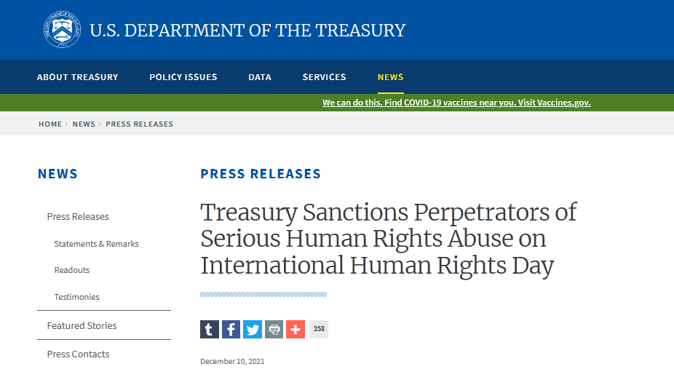Share the press release on Tumblr
Viewport: 674px width, 377px height.
click(210, 329)
